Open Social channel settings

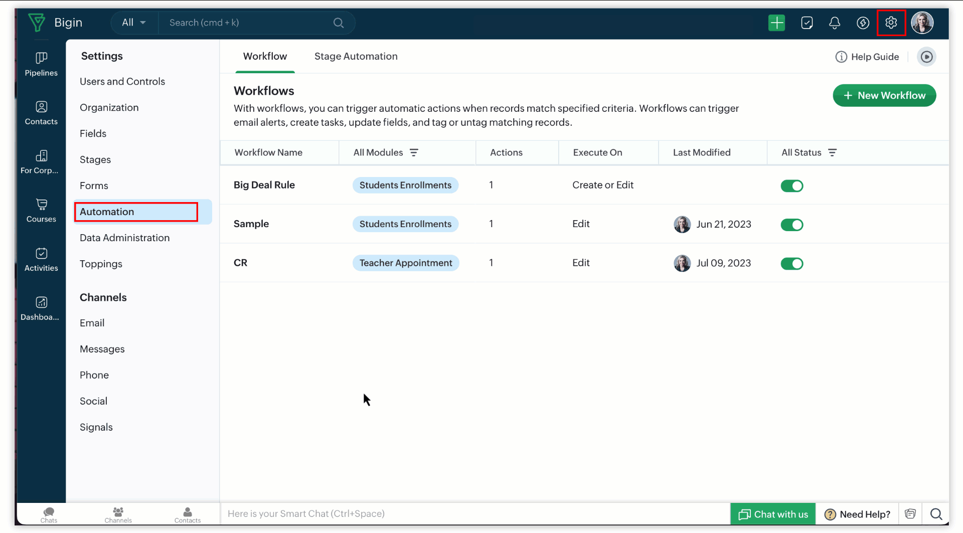(x=93, y=401)
